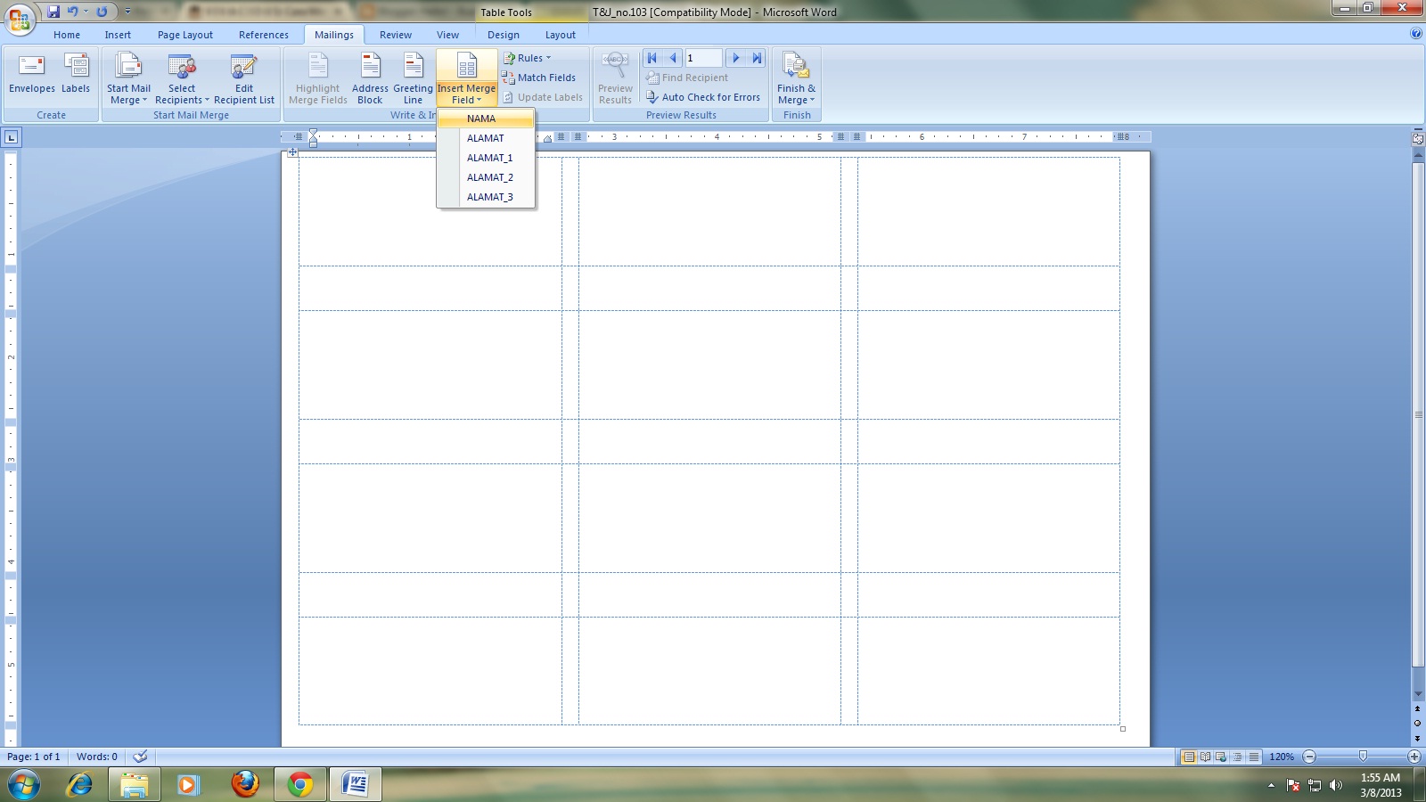1426x802 pixels.
Task: Open Internet Explorer from the taskbar
Action: click(x=80, y=784)
